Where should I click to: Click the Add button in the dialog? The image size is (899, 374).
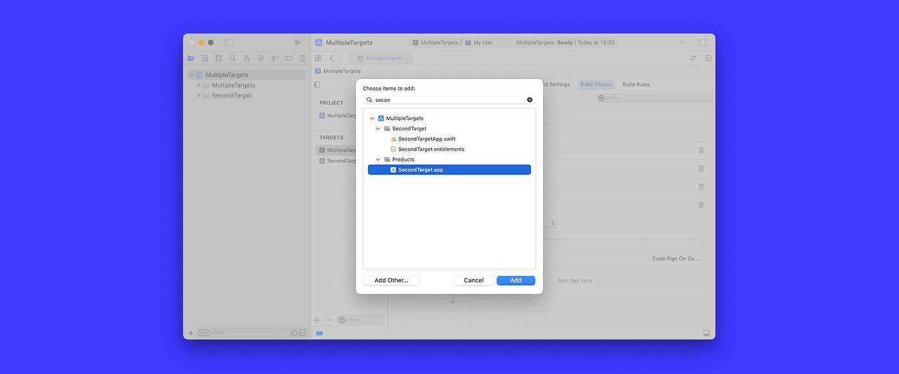[x=516, y=280]
